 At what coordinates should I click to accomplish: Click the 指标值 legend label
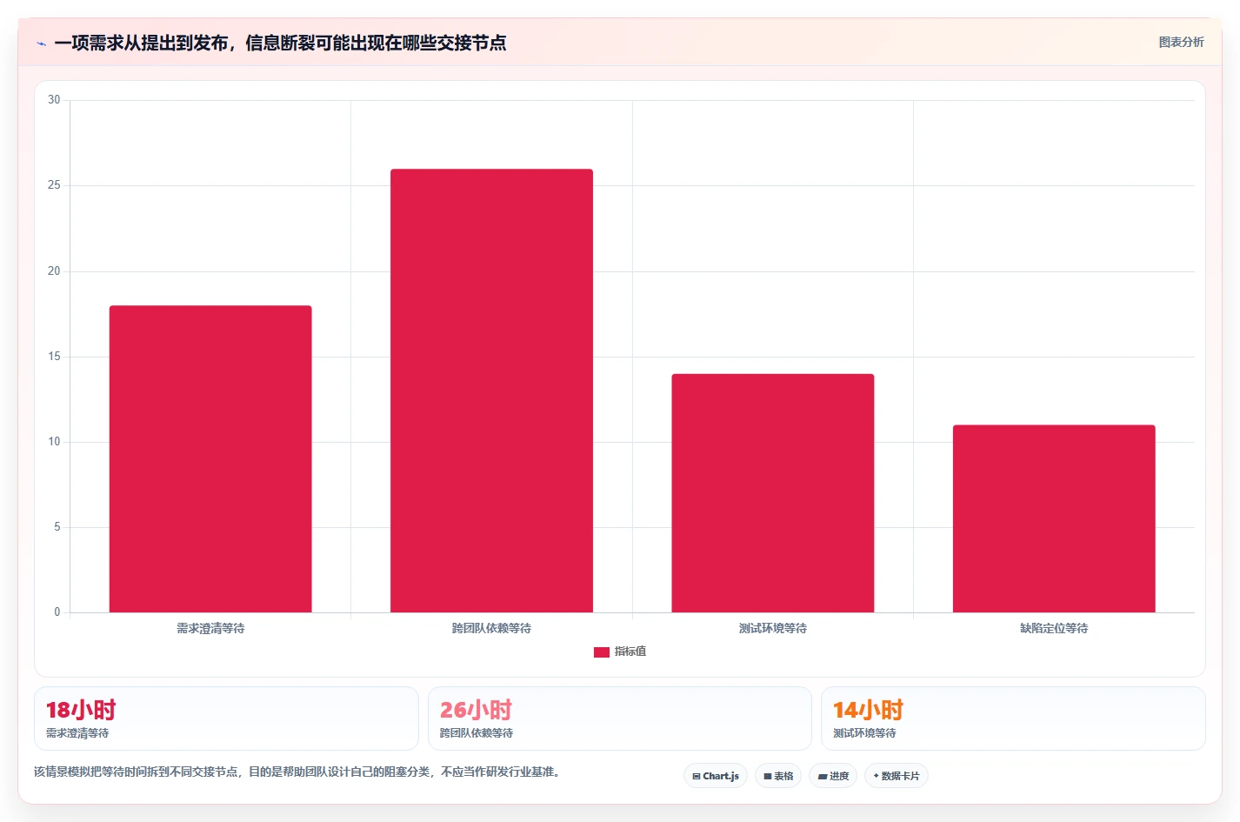630,652
